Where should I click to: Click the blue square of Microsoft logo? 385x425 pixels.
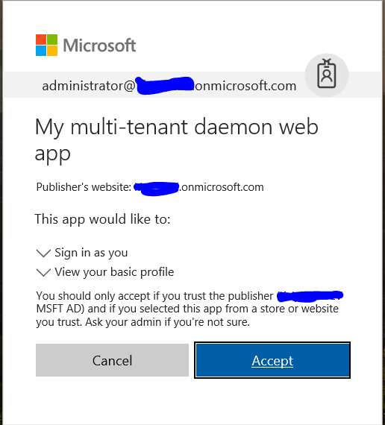tap(41, 51)
